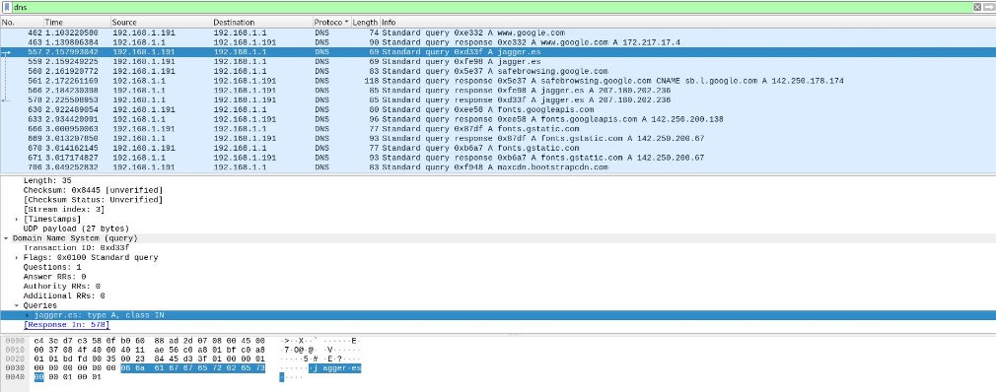996x392 pixels.
Task: Click hex offset 0000 row bytes
Action: coord(149,341)
